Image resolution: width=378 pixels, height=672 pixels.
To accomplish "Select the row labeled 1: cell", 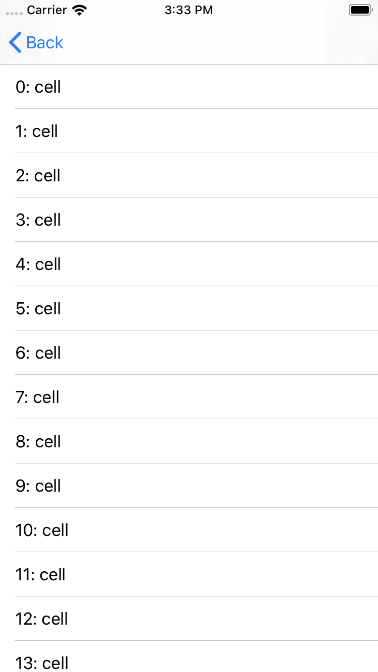I will pyautogui.click(x=189, y=131).
